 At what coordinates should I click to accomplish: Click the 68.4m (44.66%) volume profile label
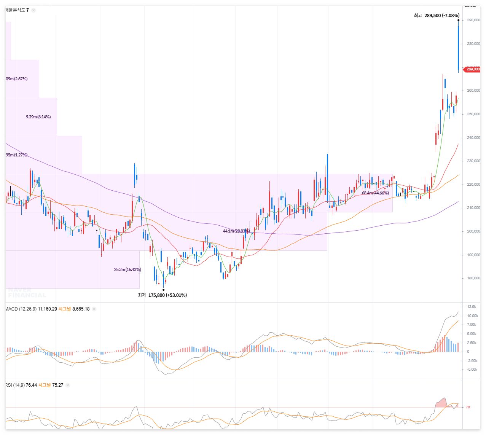pos(375,193)
